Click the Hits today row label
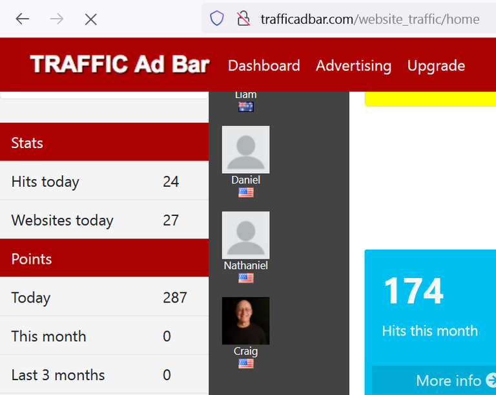Image resolution: width=496 pixels, height=395 pixels. coord(45,182)
